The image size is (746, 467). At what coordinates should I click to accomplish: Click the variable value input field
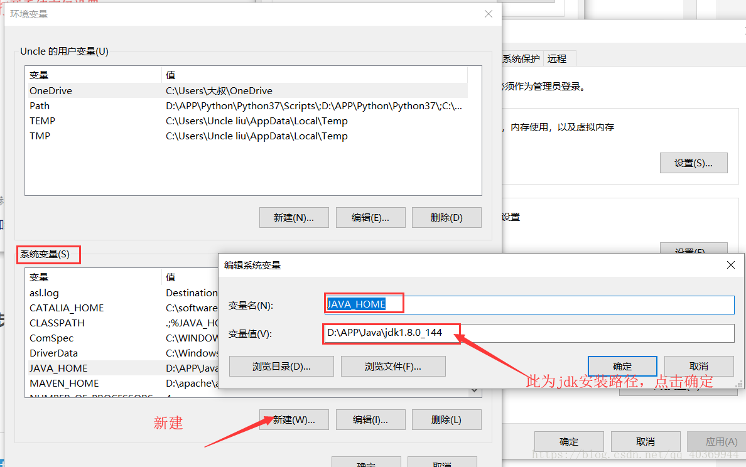click(529, 333)
